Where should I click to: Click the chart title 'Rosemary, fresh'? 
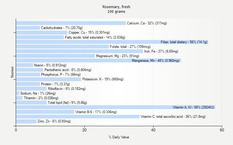(116, 7)
